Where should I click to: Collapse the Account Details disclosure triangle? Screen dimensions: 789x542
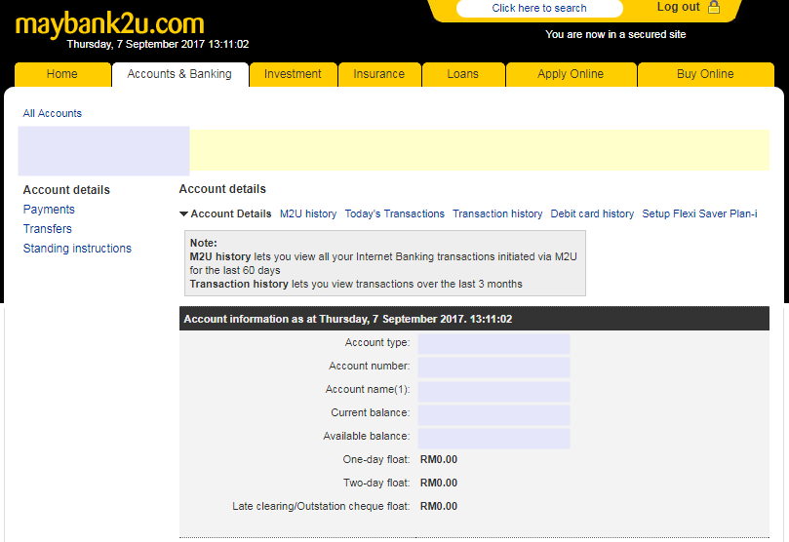(183, 214)
